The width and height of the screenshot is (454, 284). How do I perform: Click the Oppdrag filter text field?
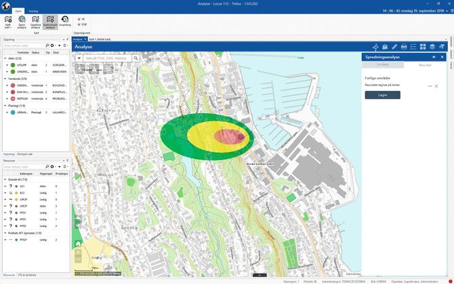point(24,45)
